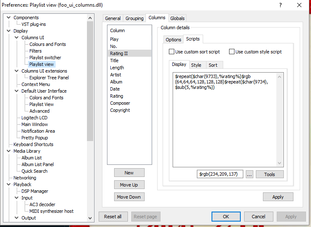Collapse the Default User Interface node

coord(17,91)
